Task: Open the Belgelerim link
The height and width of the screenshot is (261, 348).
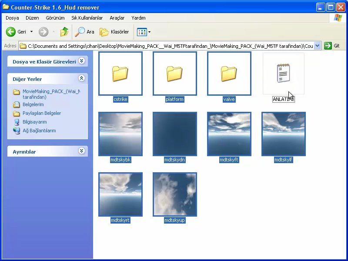Action: (33, 104)
